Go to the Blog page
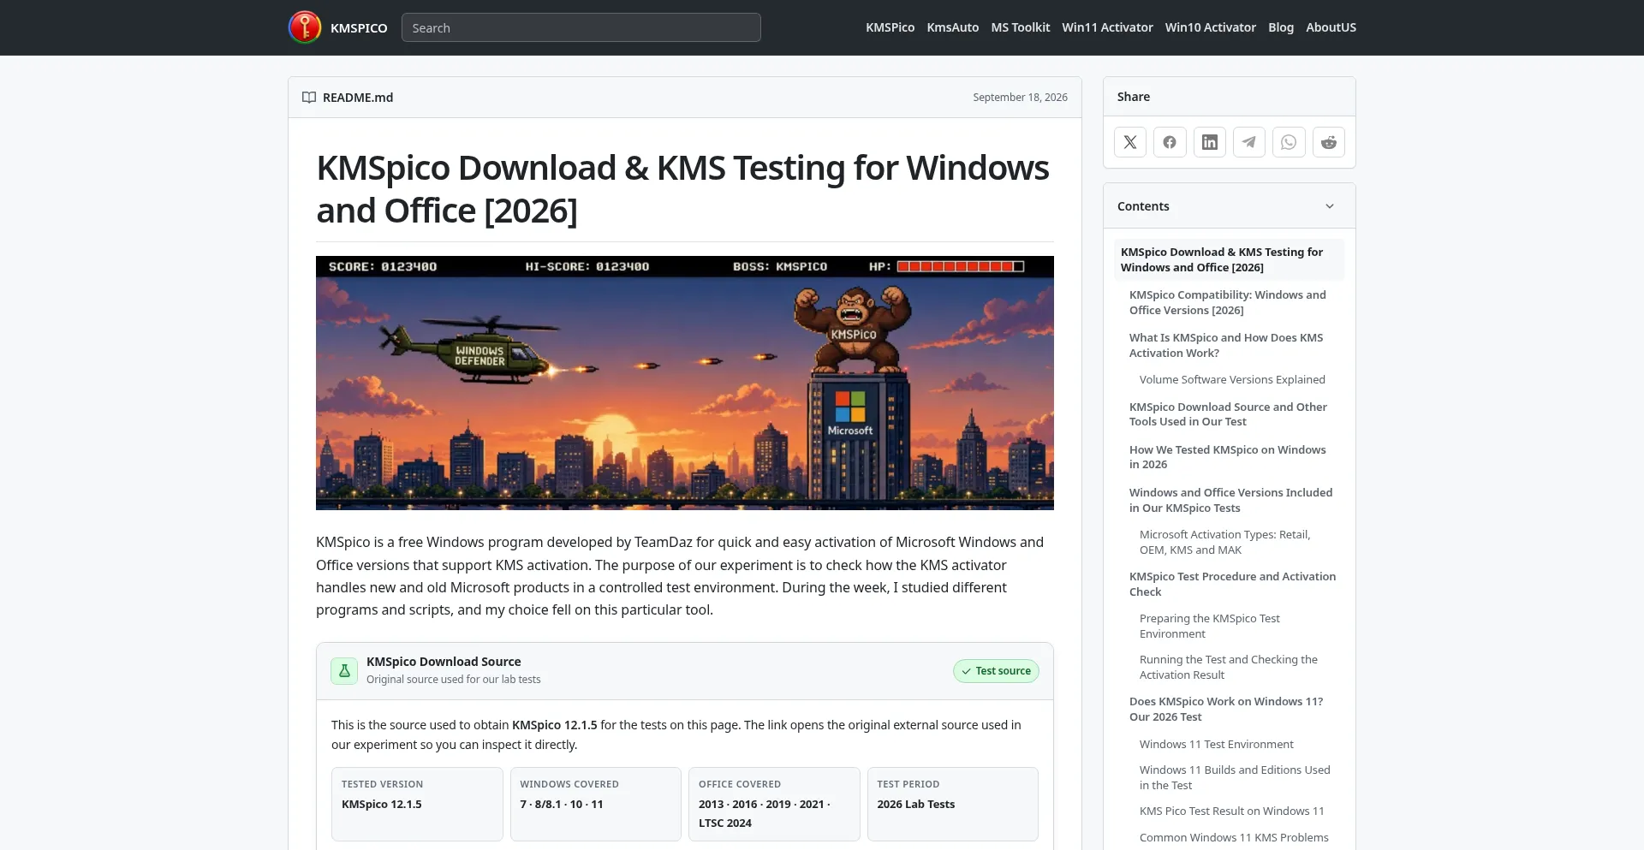 click(1281, 27)
